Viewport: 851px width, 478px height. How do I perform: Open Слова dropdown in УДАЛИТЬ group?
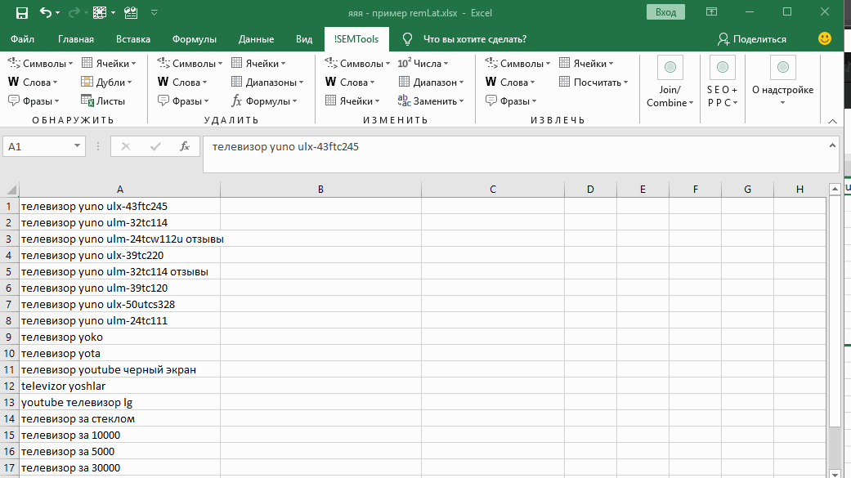point(182,83)
